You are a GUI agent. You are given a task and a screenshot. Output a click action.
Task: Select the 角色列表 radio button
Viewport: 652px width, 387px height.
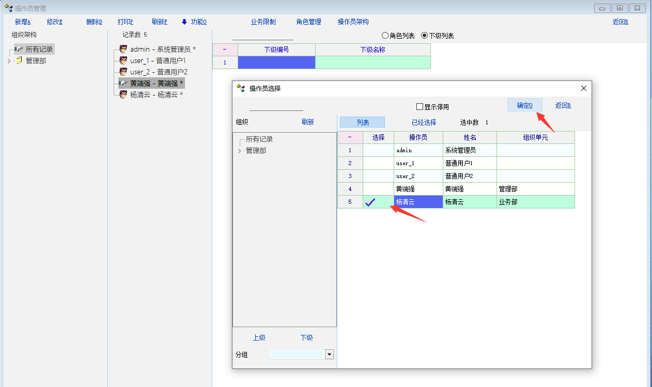pyautogui.click(x=385, y=36)
